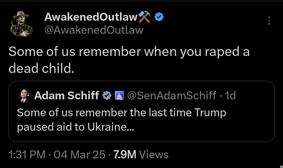Open Adam Schiff's small profile picture
Screen dimensions: 283x168
24,96
